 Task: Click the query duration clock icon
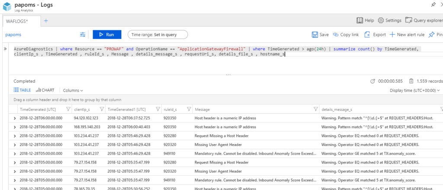coord(372,81)
